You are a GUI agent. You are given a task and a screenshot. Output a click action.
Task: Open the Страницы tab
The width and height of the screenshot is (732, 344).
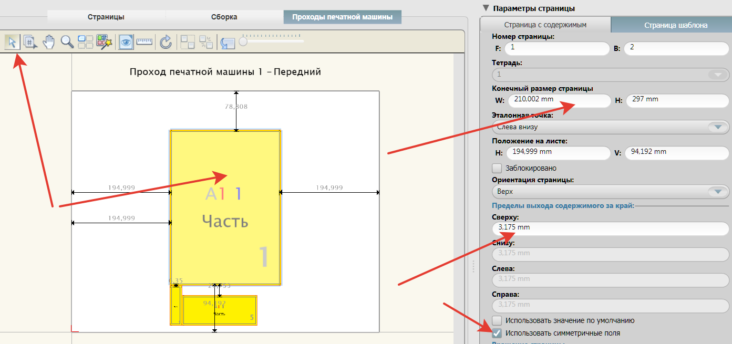pyautogui.click(x=106, y=17)
